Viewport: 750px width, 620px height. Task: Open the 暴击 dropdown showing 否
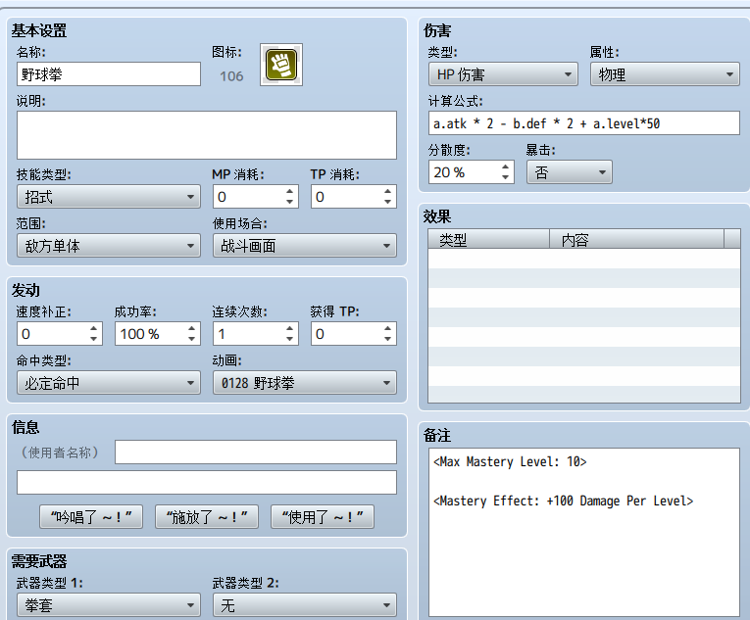[570, 172]
